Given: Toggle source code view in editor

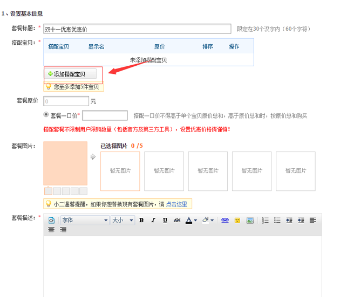Looking at the screenshot, I should (52, 220).
